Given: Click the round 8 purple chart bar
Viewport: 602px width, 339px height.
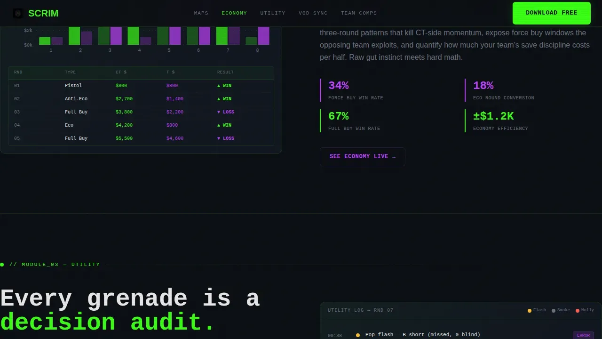Looking at the screenshot, I should pyautogui.click(x=264, y=36).
